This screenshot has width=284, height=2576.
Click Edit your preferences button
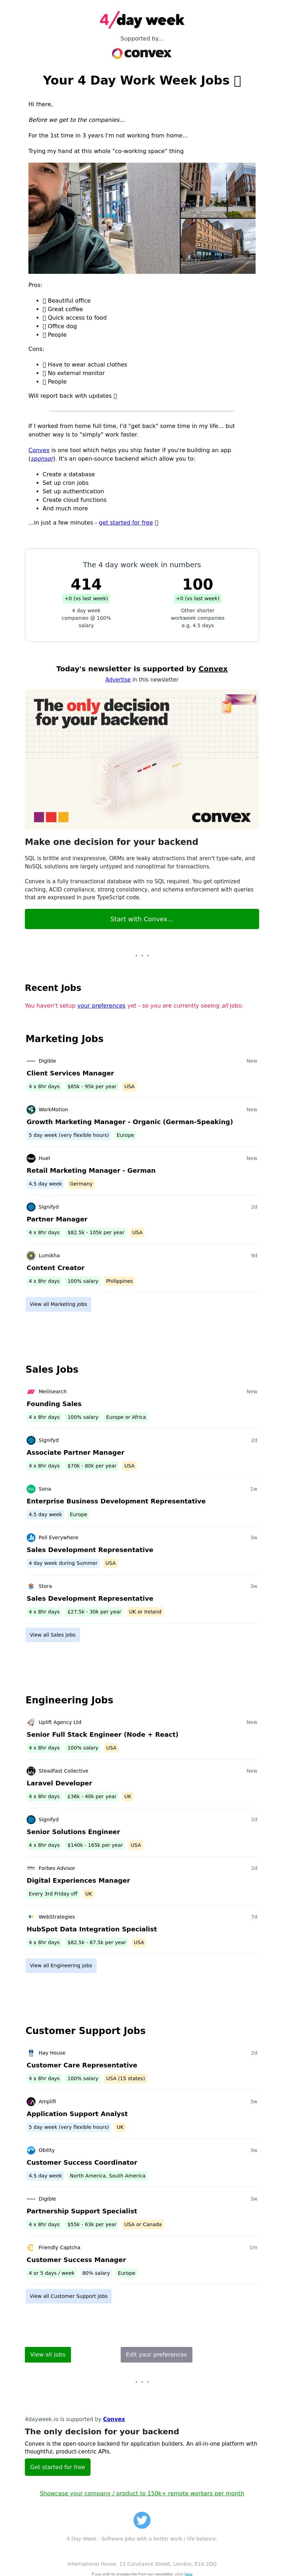(x=156, y=2354)
